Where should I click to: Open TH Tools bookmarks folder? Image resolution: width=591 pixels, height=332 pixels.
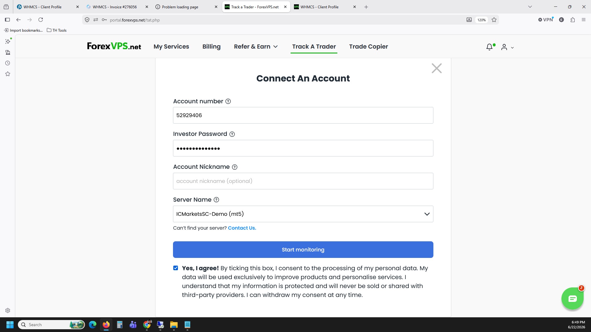57,30
